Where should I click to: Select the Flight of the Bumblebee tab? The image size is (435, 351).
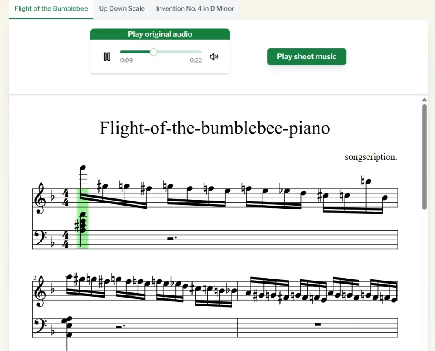(x=51, y=8)
